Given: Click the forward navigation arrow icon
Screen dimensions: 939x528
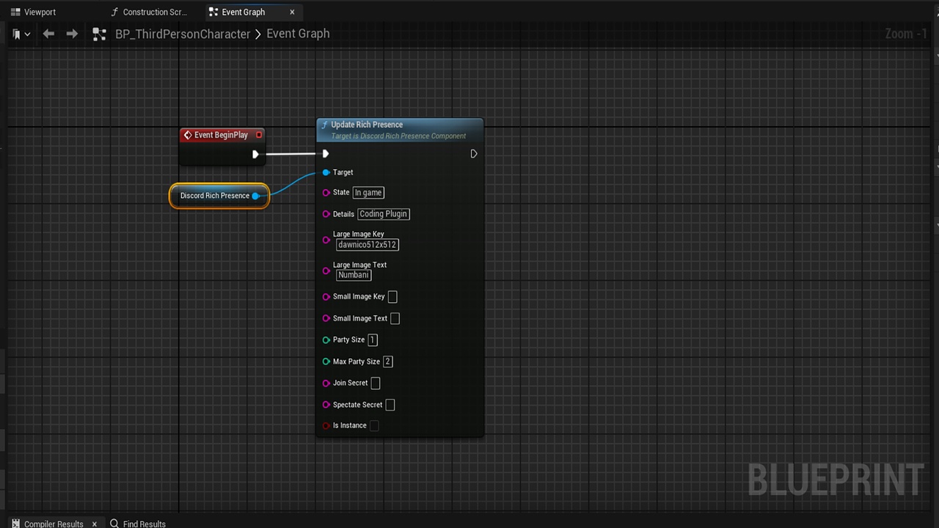Looking at the screenshot, I should click(72, 34).
